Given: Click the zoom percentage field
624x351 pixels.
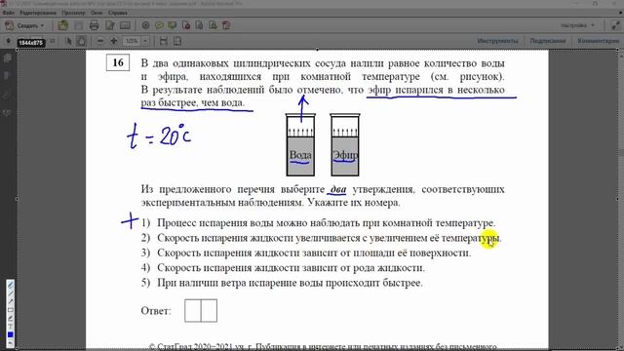Looking at the screenshot, I should (x=132, y=41).
